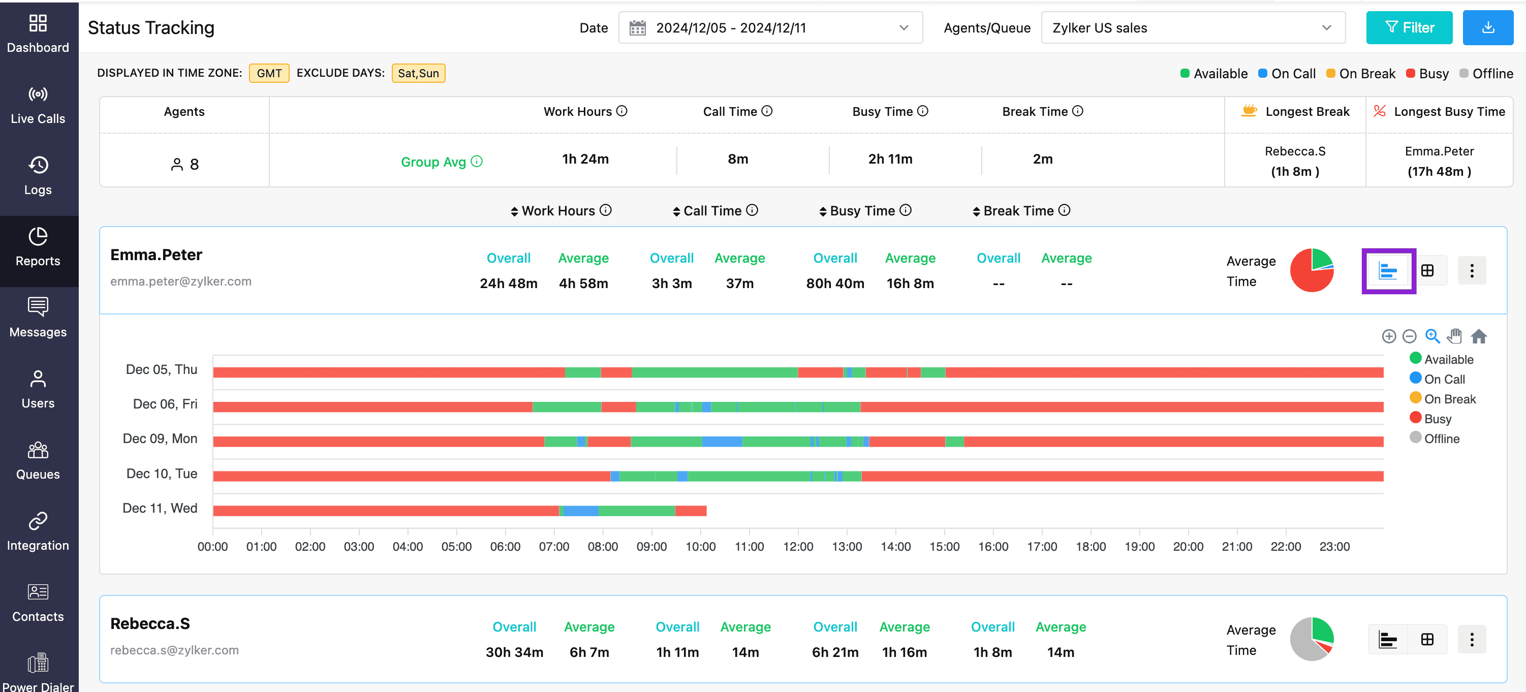Open Live Calls in sidebar
This screenshot has width=1526, height=692.
tap(38, 106)
